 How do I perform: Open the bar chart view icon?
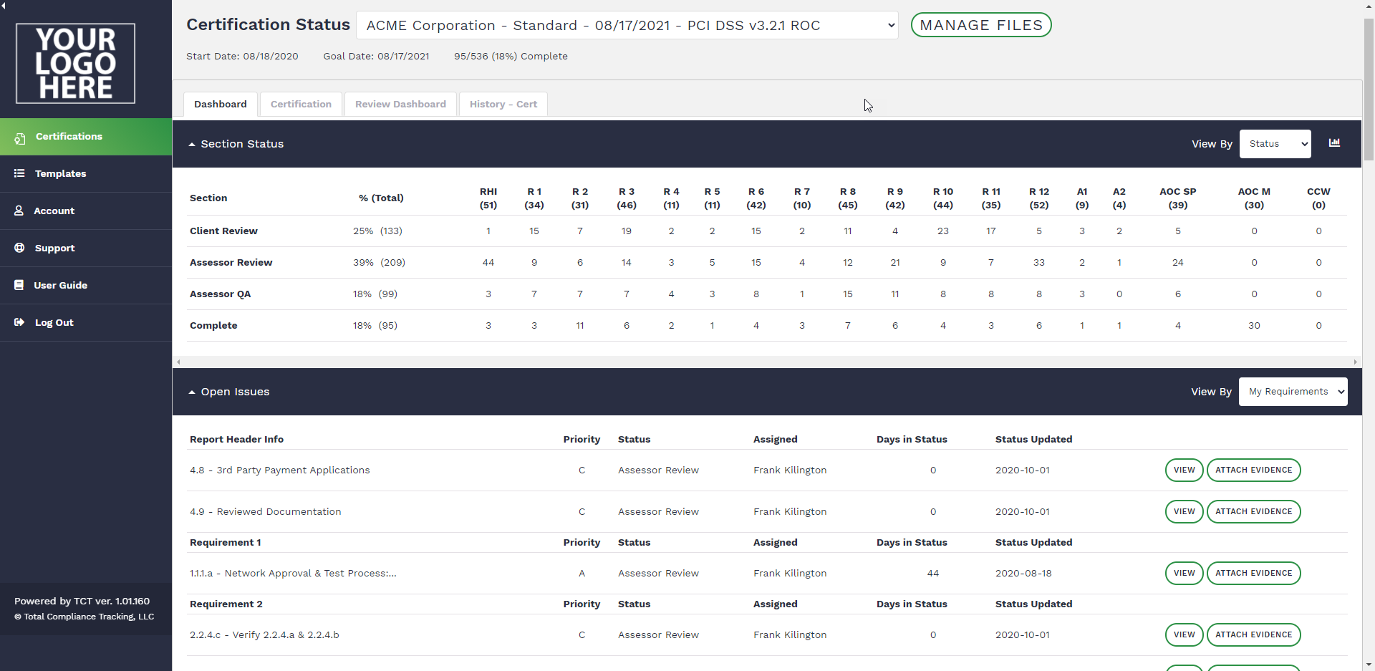1334,143
